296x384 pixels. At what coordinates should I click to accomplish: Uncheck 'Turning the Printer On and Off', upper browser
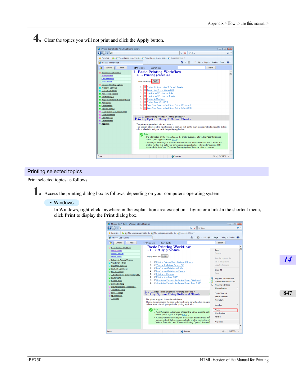pyautogui.click(x=145, y=90)
